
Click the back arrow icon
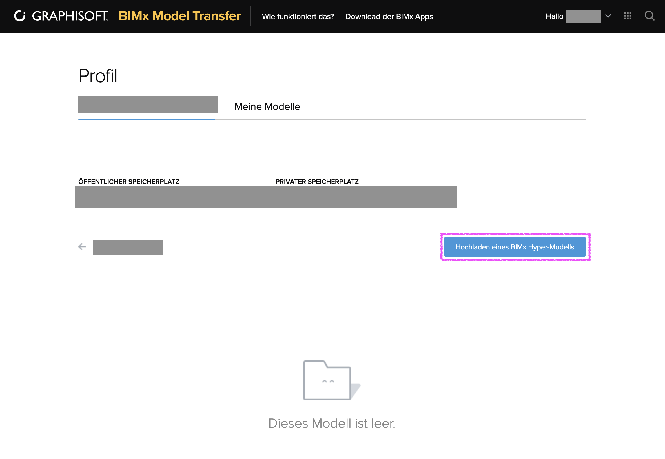[82, 247]
